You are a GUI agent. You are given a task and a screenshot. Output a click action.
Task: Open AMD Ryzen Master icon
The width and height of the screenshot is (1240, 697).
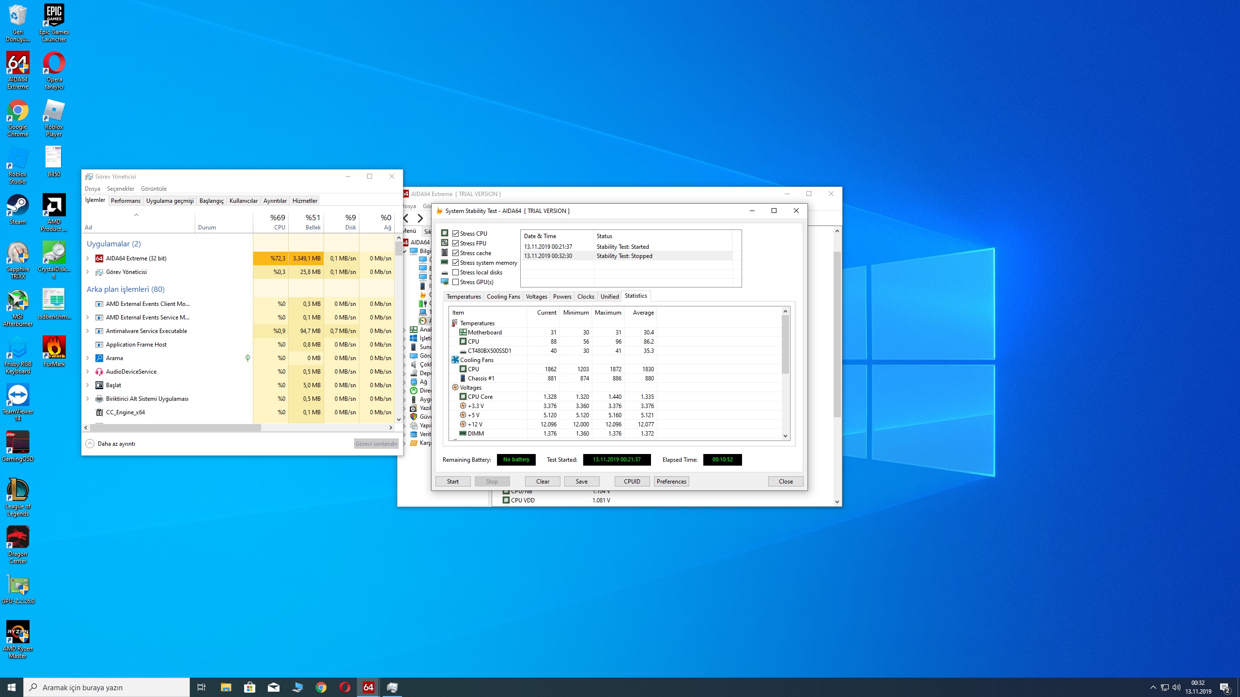[18, 640]
